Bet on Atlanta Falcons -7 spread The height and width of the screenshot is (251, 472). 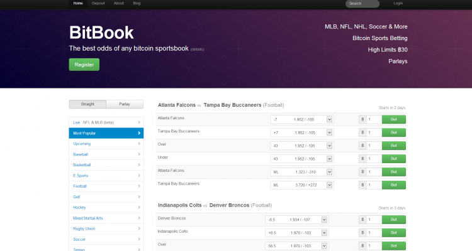point(394,119)
